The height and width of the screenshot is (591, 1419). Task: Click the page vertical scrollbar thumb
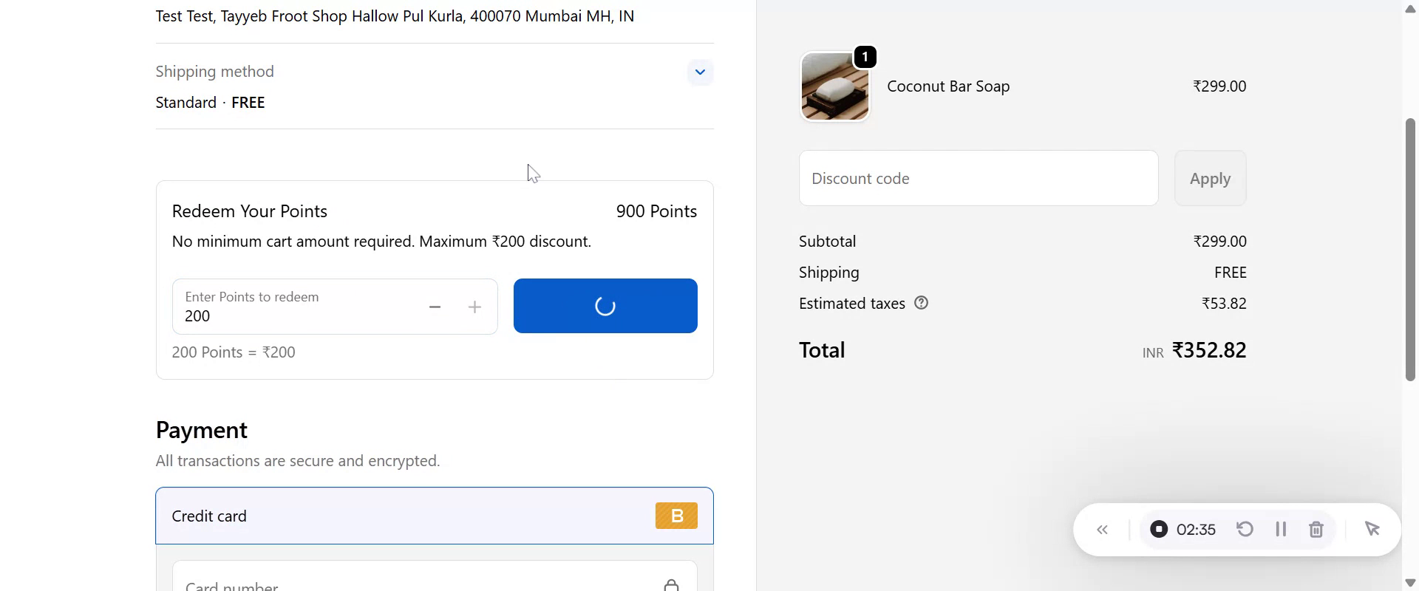pyautogui.click(x=1410, y=250)
